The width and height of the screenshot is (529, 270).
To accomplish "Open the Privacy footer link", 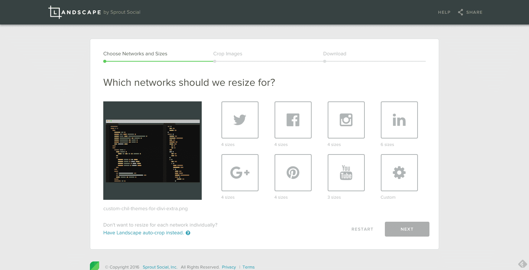I will pos(229,267).
